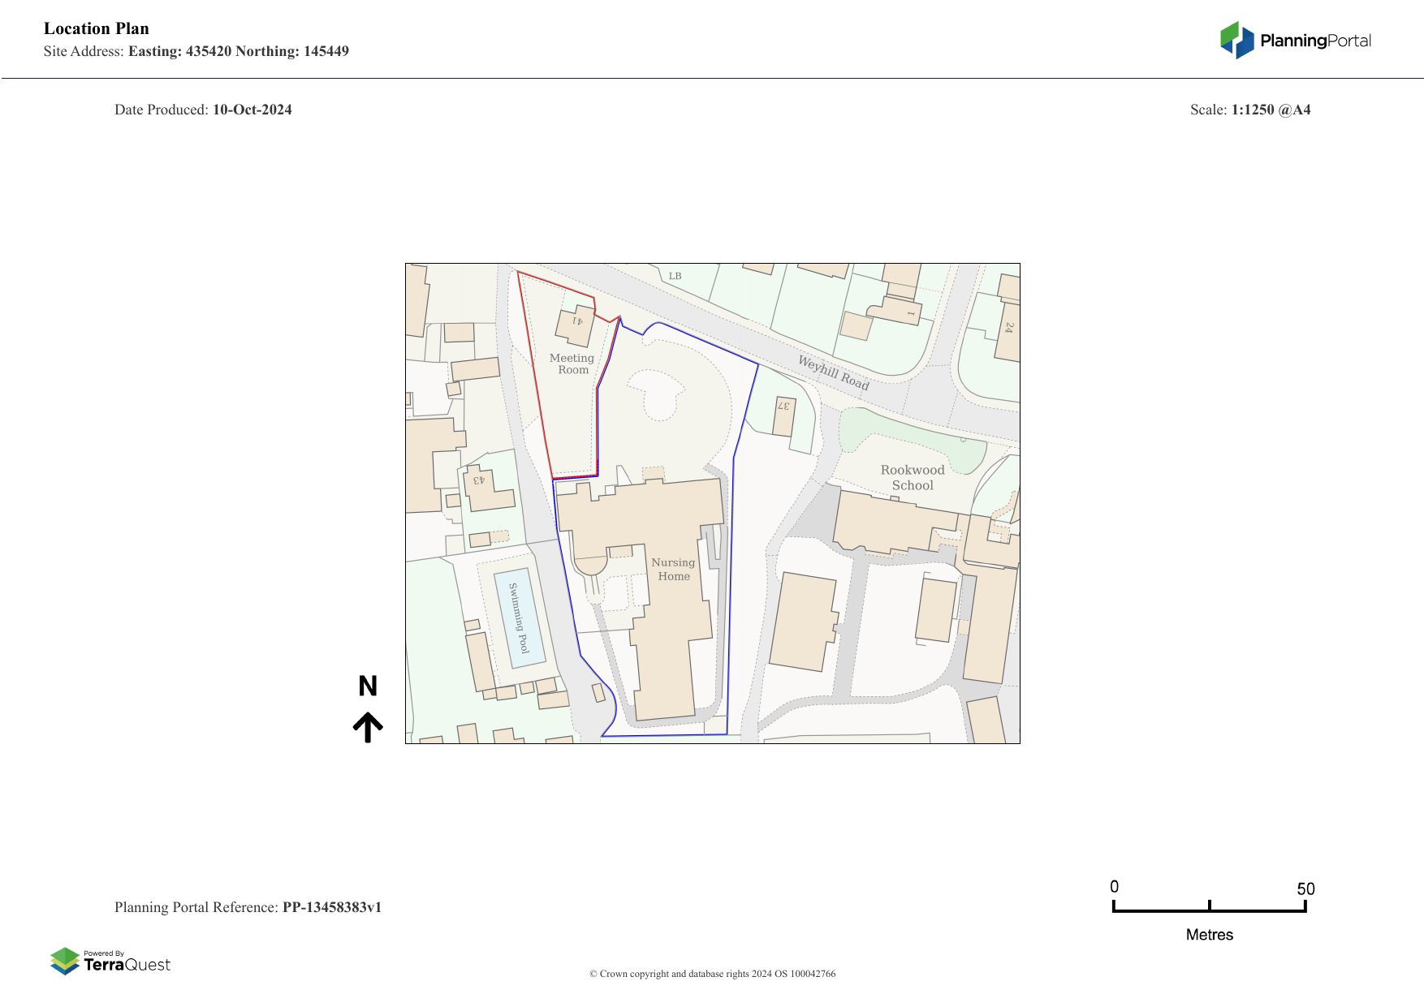Click the TerraQuest layered logo icon

[x=65, y=961]
